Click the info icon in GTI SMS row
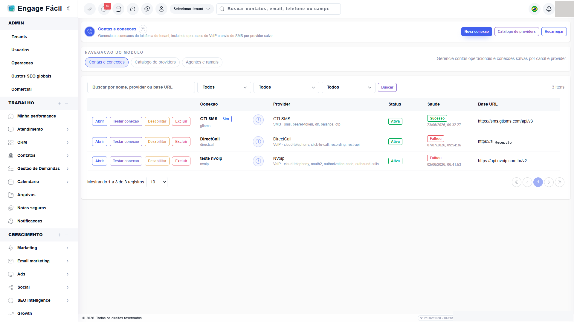Image resolution: width=574 pixels, height=322 pixels. tap(258, 120)
